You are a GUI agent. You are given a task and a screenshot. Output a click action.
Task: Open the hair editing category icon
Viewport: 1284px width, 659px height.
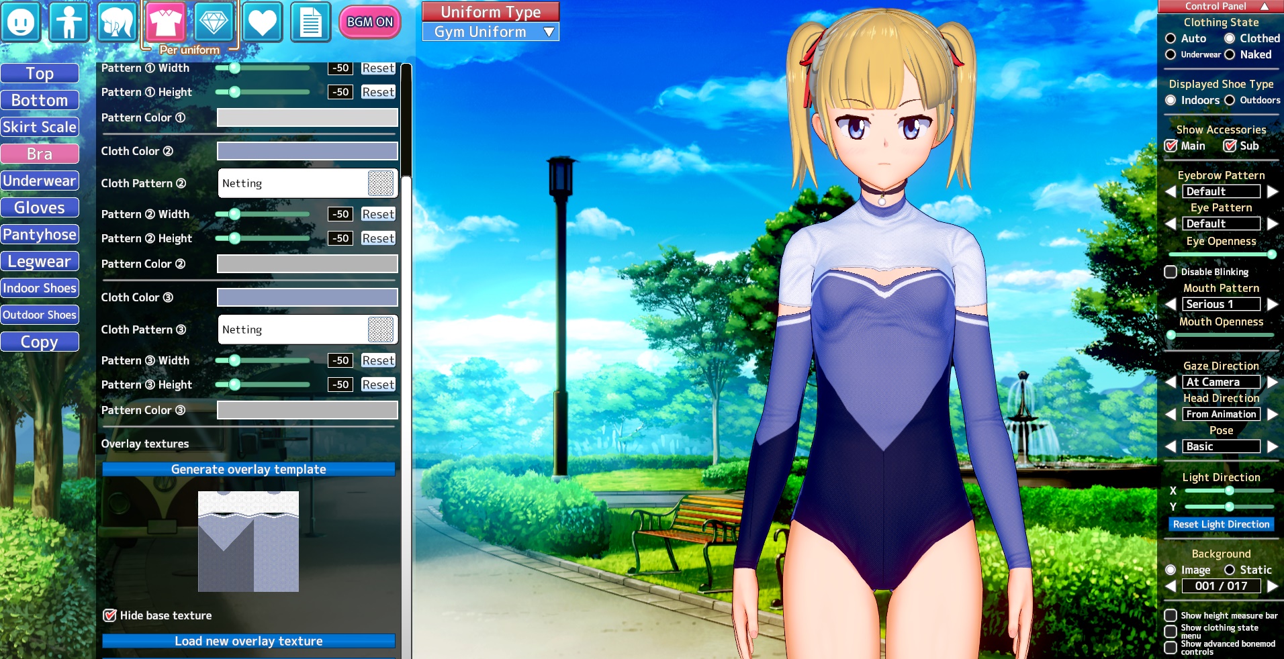117,22
